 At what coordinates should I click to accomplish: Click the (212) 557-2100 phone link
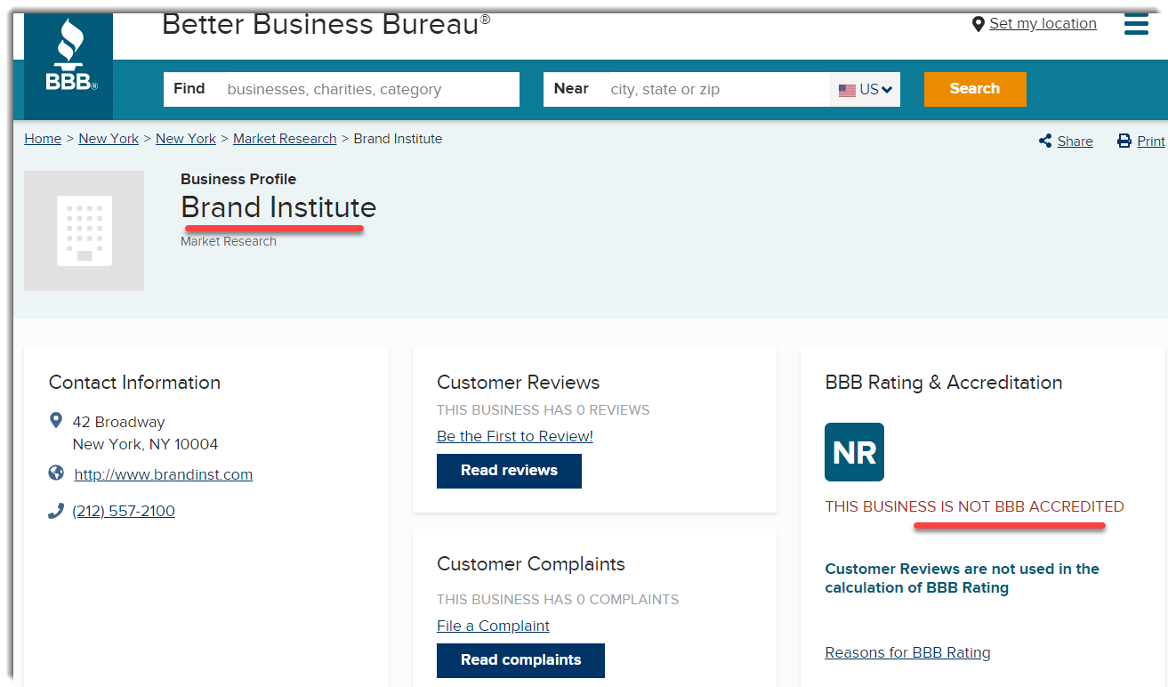point(124,511)
